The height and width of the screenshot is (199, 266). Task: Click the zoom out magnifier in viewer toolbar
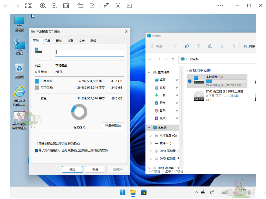(x=54, y=6)
